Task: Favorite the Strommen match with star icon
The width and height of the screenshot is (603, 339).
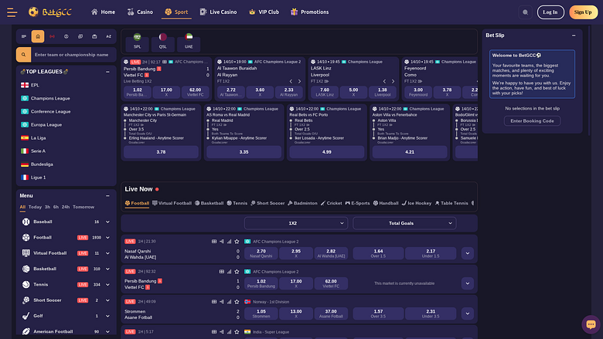Action: coord(237,302)
